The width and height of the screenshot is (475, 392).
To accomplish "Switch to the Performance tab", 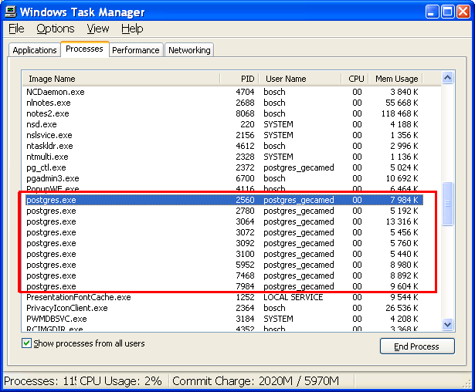I will point(135,50).
